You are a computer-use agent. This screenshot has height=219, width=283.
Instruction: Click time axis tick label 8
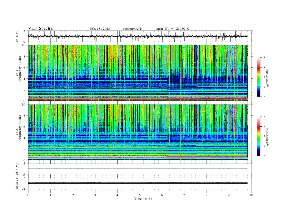pyautogui.click(x=207, y=195)
